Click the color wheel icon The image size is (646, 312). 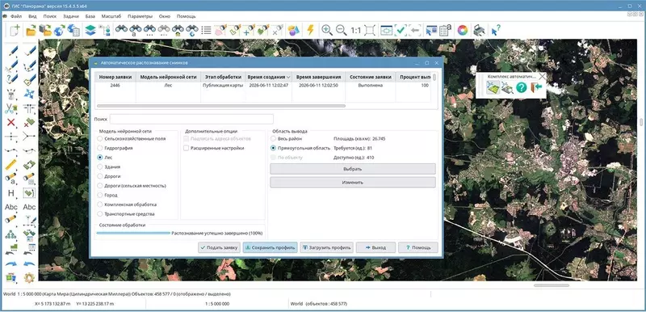coord(463,31)
